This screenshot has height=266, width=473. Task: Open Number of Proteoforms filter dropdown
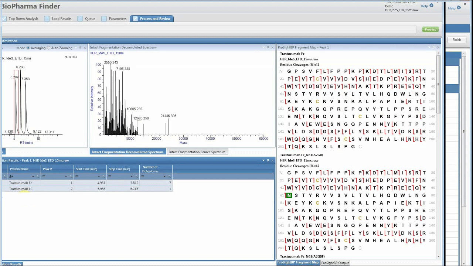click(164, 177)
